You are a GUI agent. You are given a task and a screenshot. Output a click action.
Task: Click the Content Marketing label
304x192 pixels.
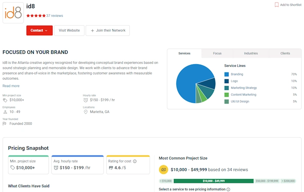click(x=244, y=94)
